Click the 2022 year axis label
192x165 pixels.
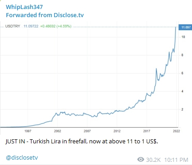(176, 131)
